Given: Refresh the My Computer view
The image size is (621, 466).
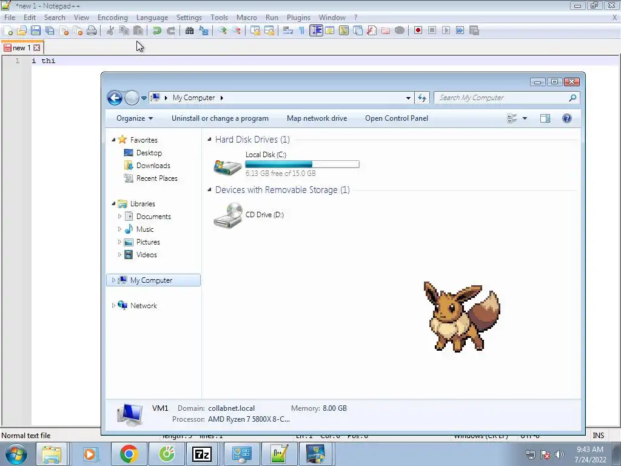Looking at the screenshot, I should [422, 98].
